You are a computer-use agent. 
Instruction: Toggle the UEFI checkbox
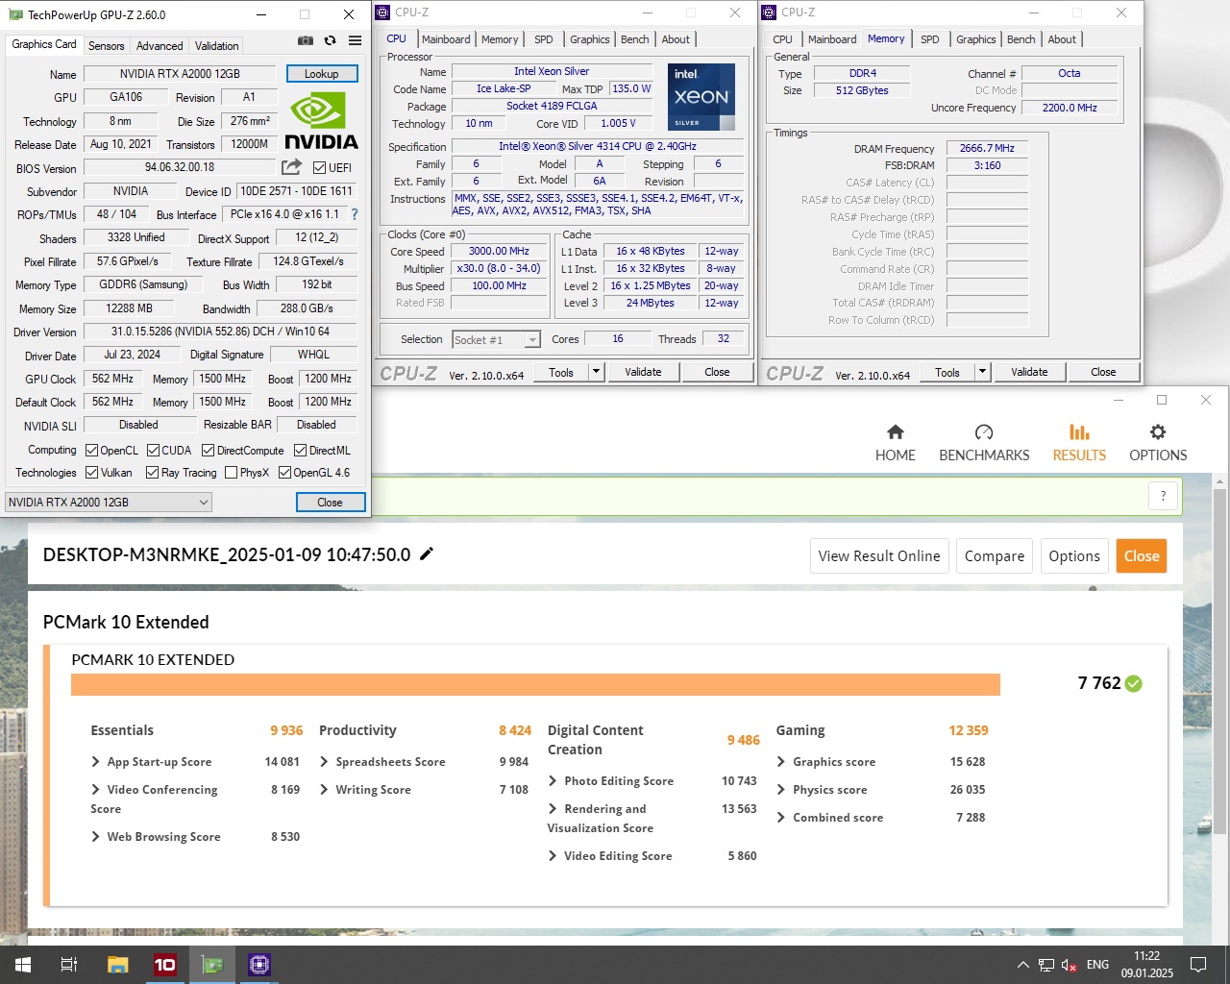coord(319,167)
